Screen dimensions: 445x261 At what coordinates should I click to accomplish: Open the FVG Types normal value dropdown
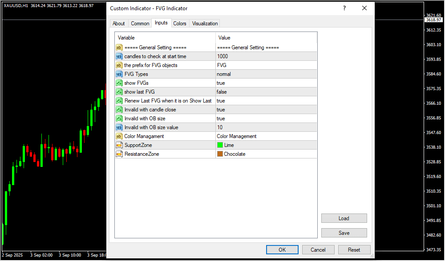pos(266,74)
